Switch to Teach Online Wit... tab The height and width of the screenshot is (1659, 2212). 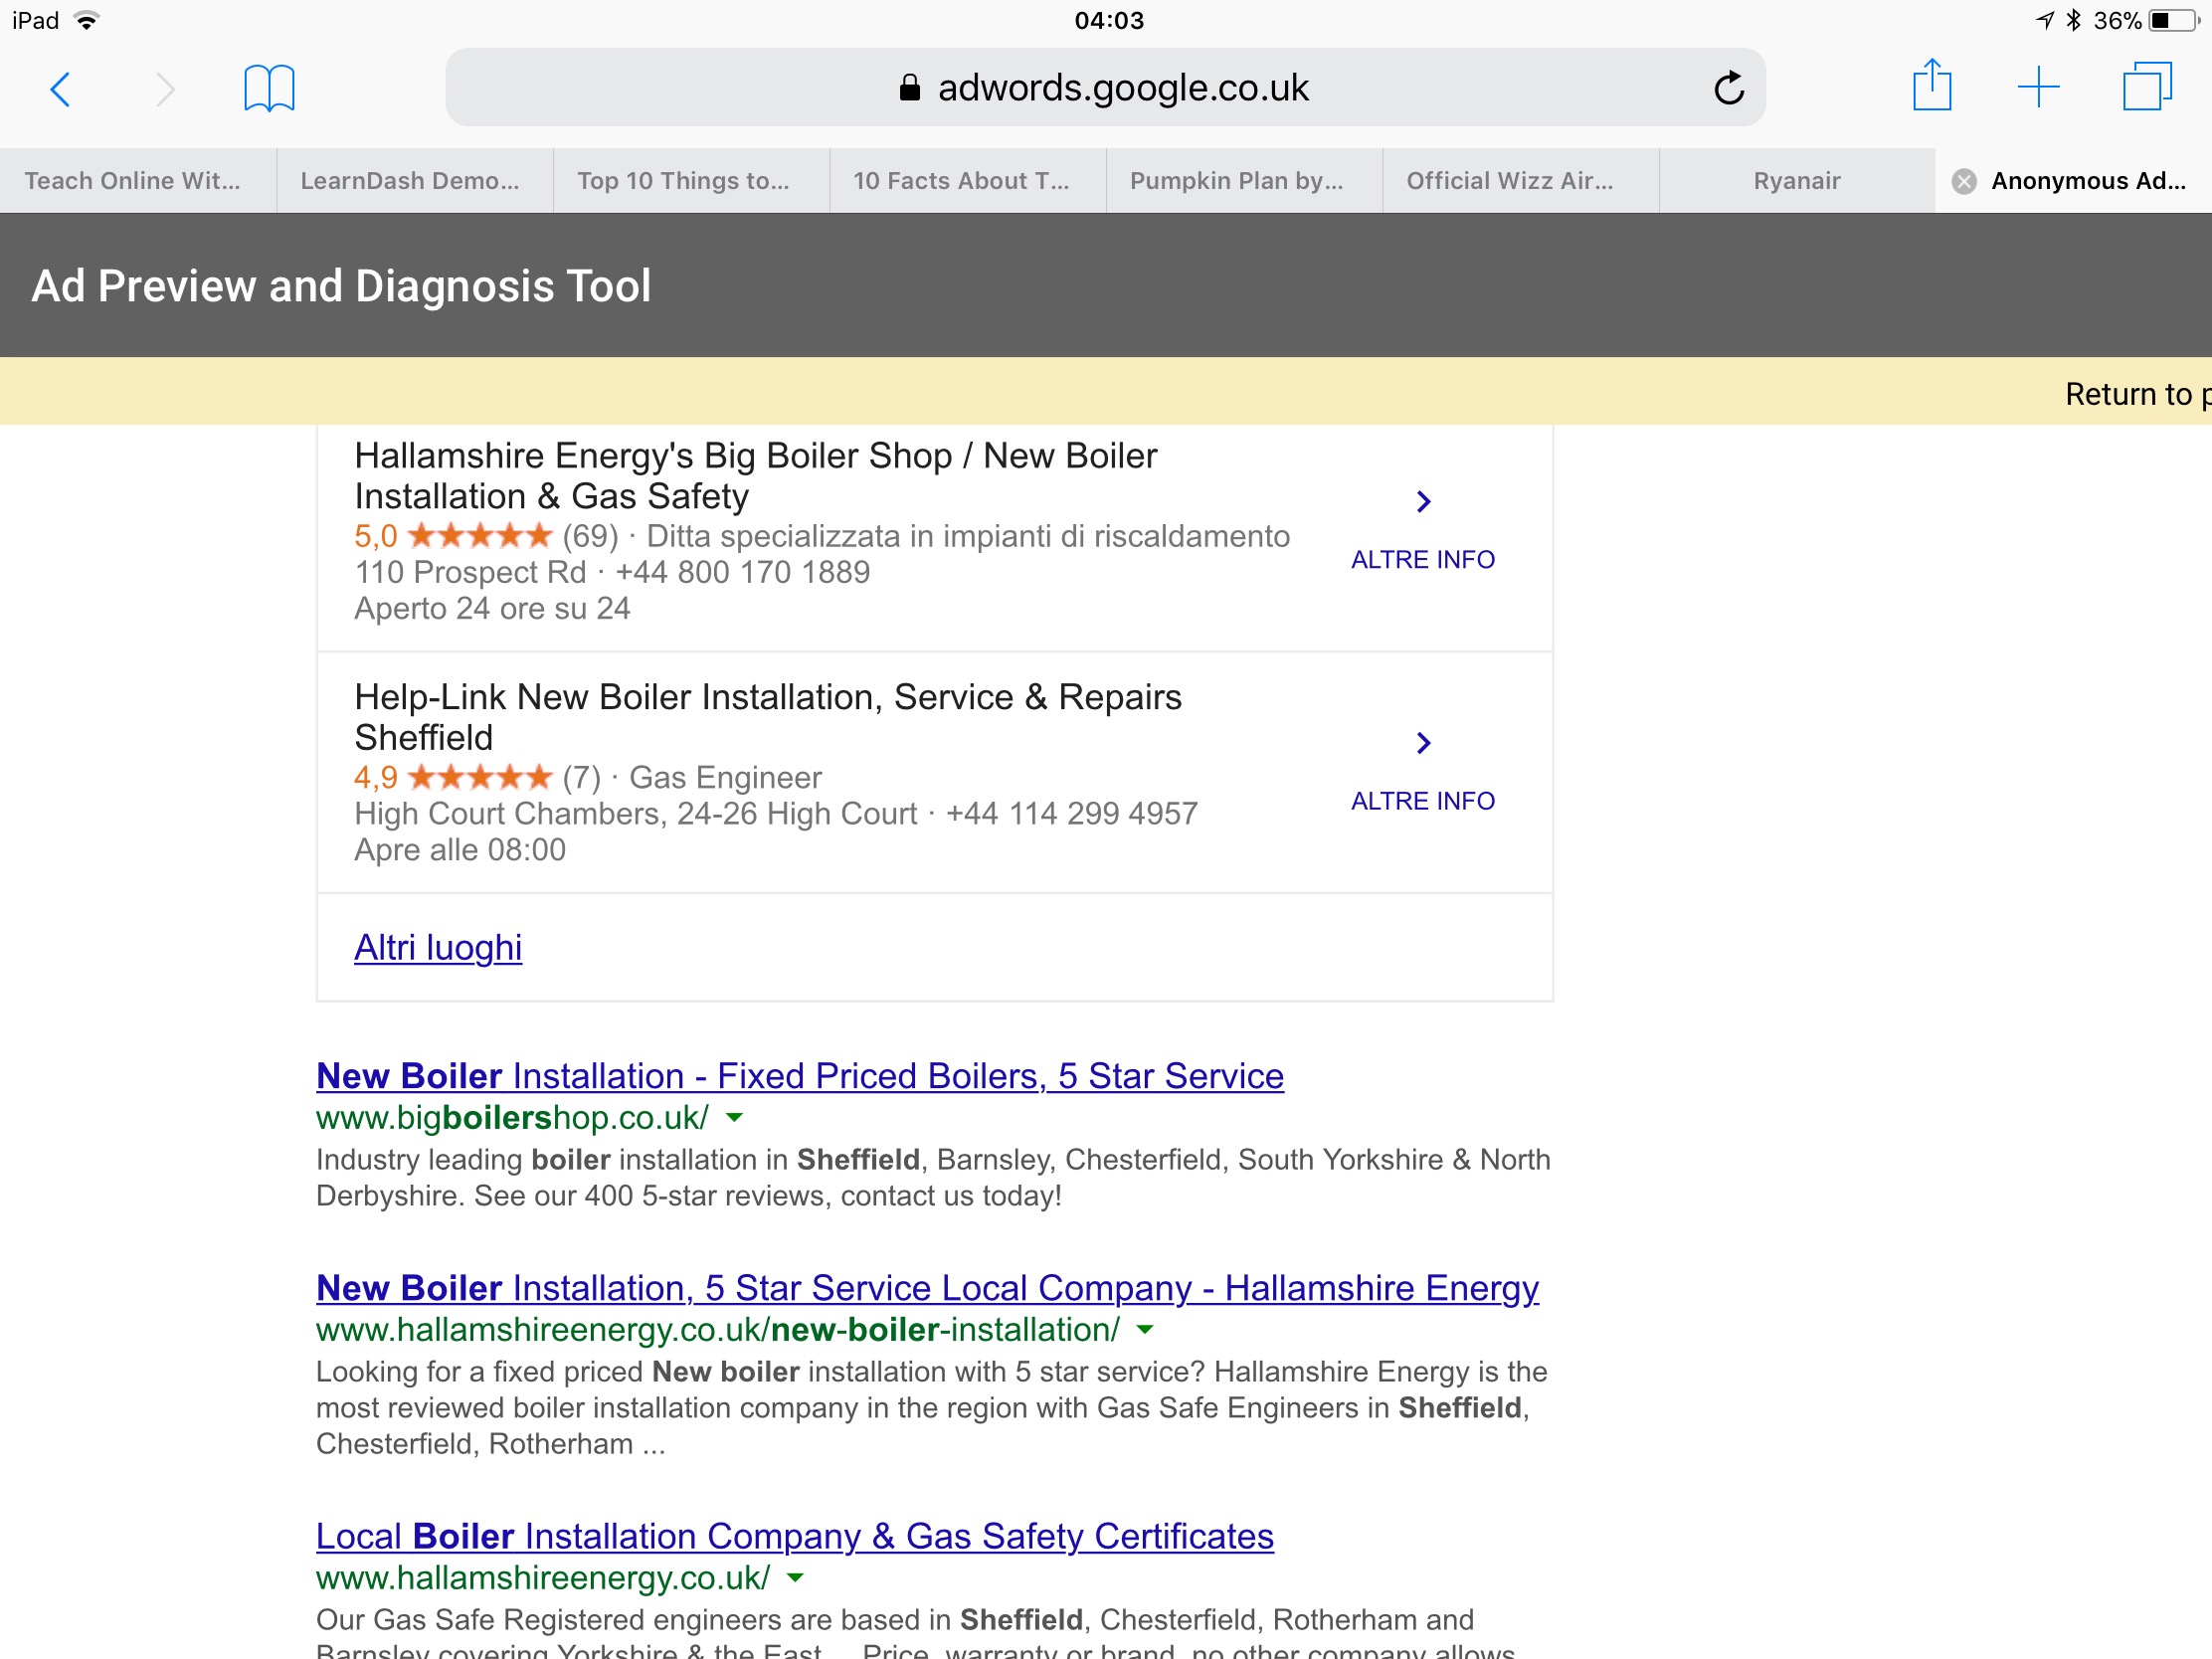point(138,181)
